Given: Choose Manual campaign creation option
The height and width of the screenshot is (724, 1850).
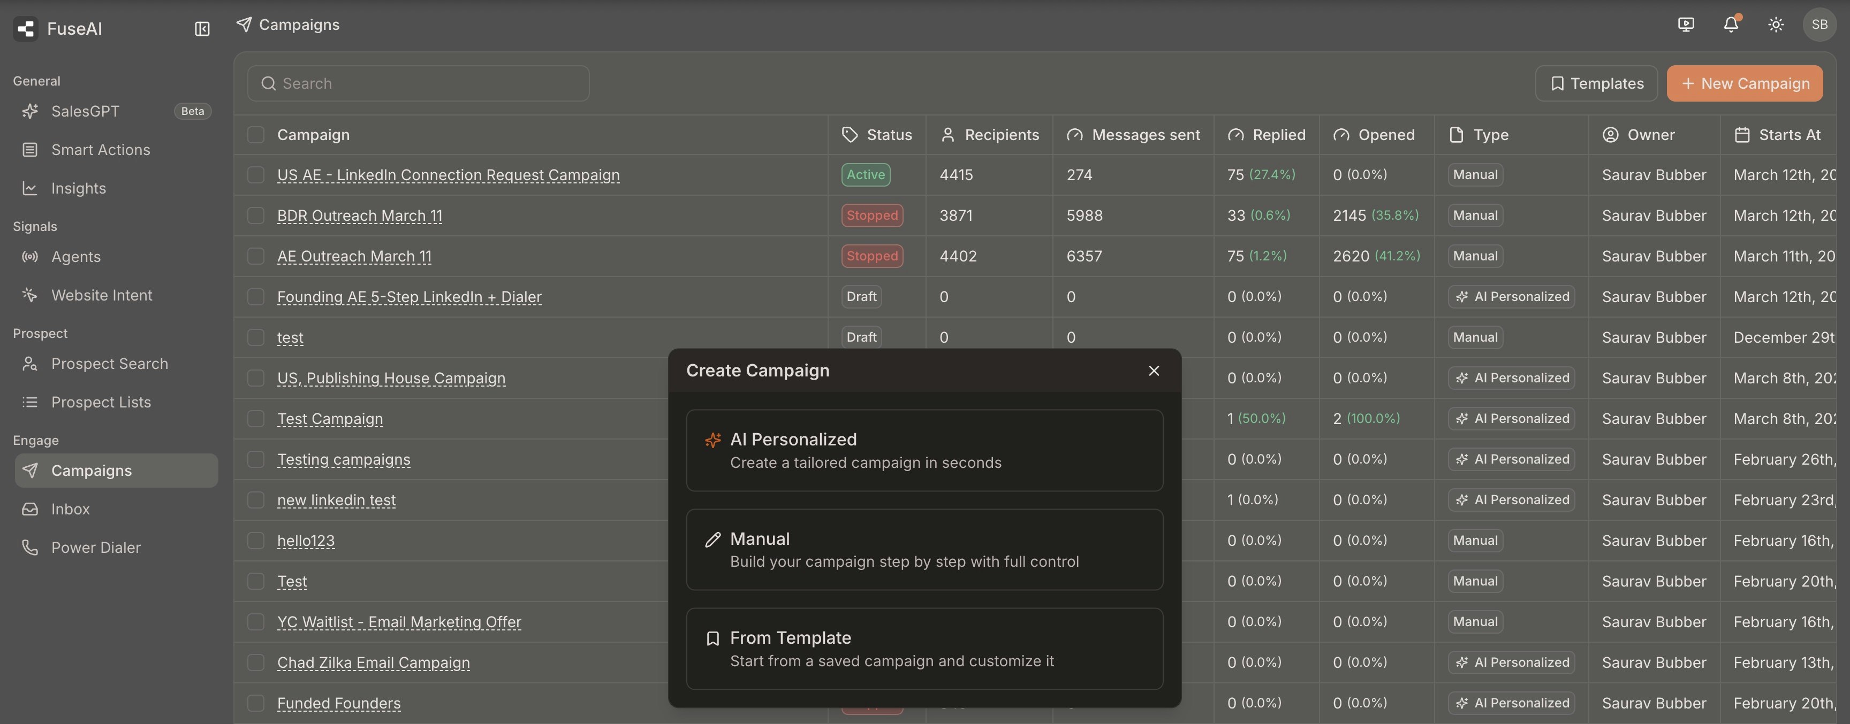Looking at the screenshot, I should pyautogui.click(x=923, y=550).
